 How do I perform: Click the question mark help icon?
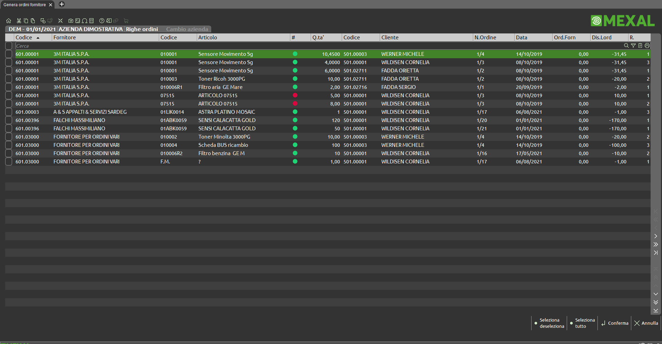click(102, 21)
